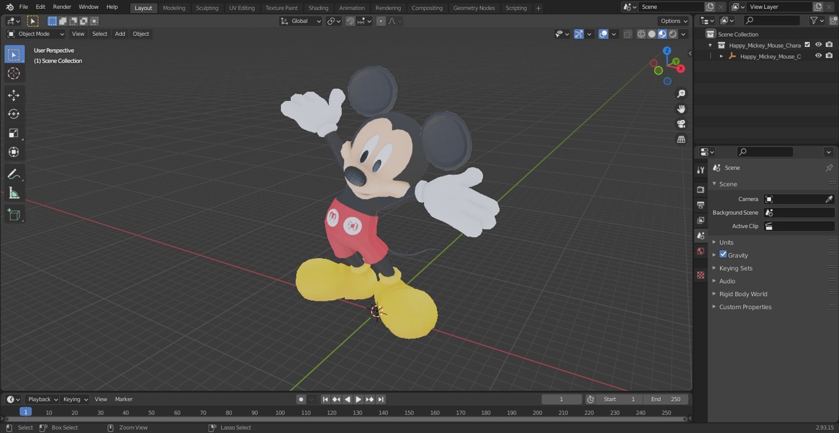This screenshot has width=839, height=433.
Task: Click the current frame number field
Action: pyautogui.click(x=562, y=399)
